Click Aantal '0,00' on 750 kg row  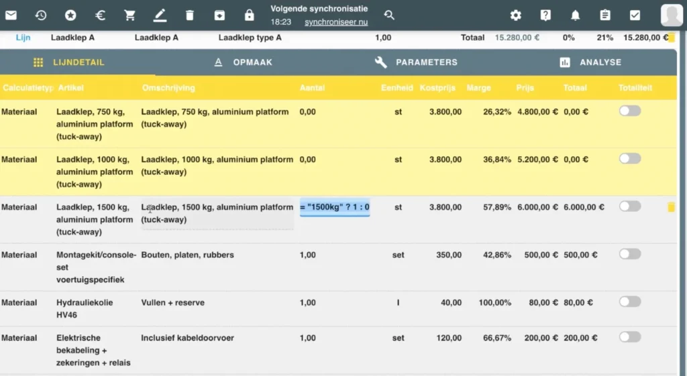pyautogui.click(x=307, y=112)
